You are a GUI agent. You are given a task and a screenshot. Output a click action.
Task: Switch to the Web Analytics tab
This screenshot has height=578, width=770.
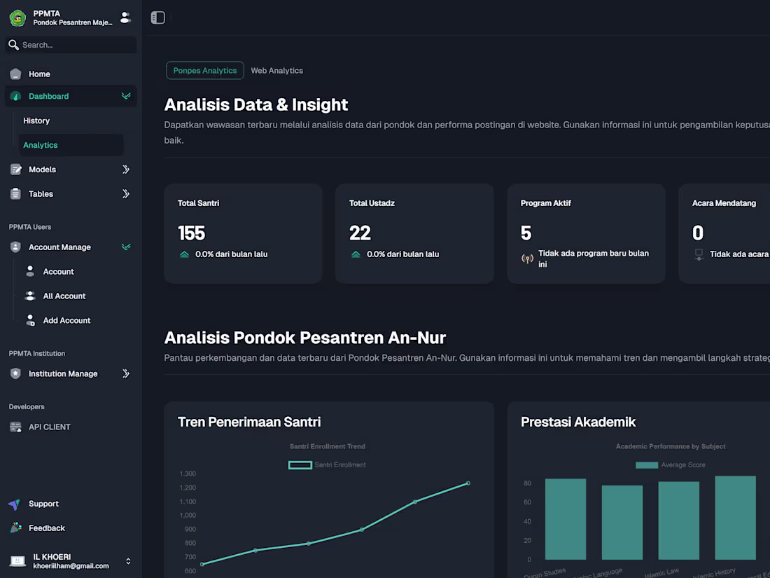pyautogui.click(x=276, y=70)
